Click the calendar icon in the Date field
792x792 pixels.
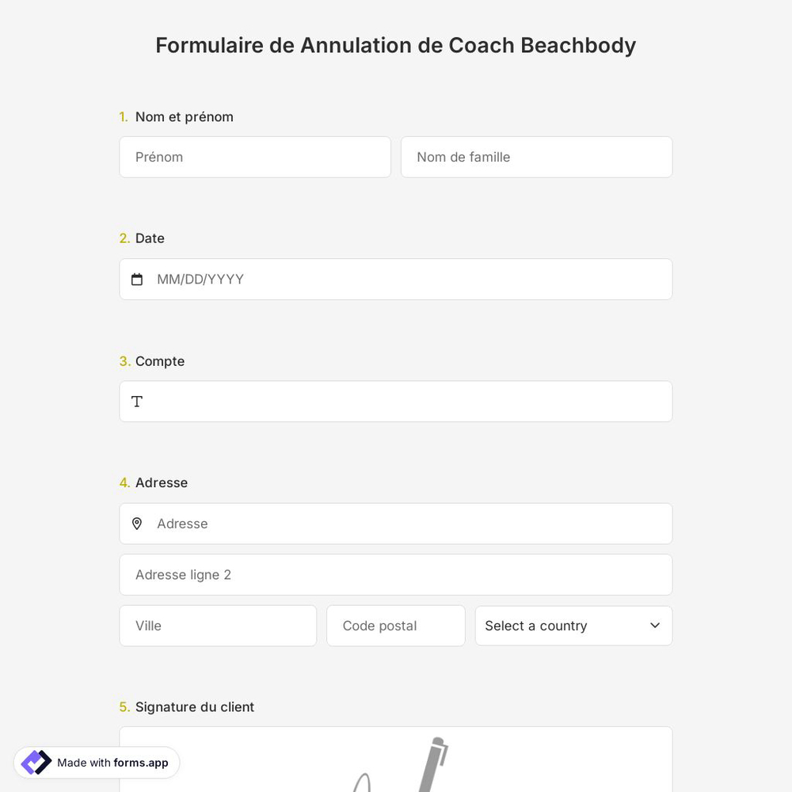coord(137,279)
